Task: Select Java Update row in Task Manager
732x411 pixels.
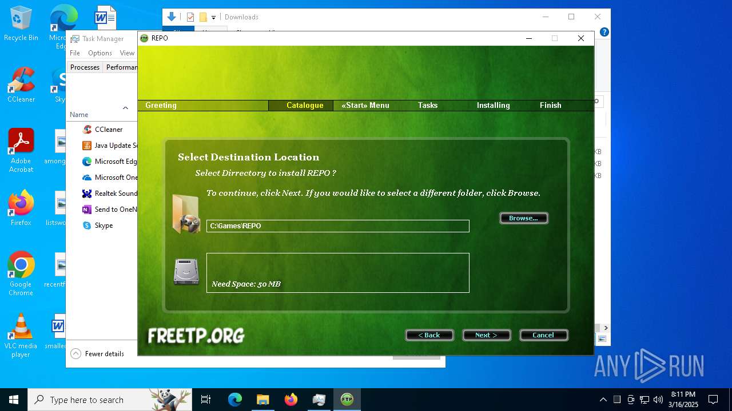Action: pyautogui.click(x=102, y=146)
